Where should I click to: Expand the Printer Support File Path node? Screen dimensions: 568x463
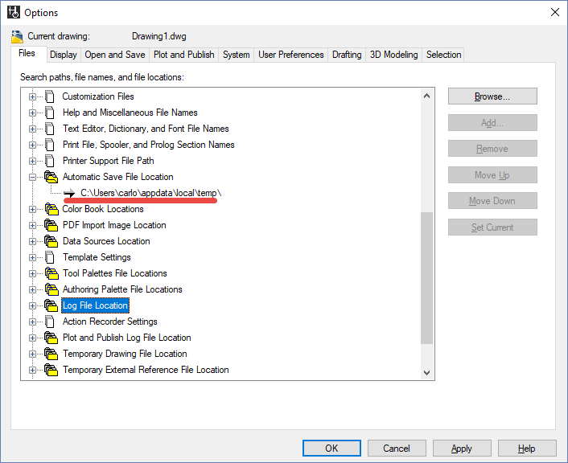[x=32, y=161]
